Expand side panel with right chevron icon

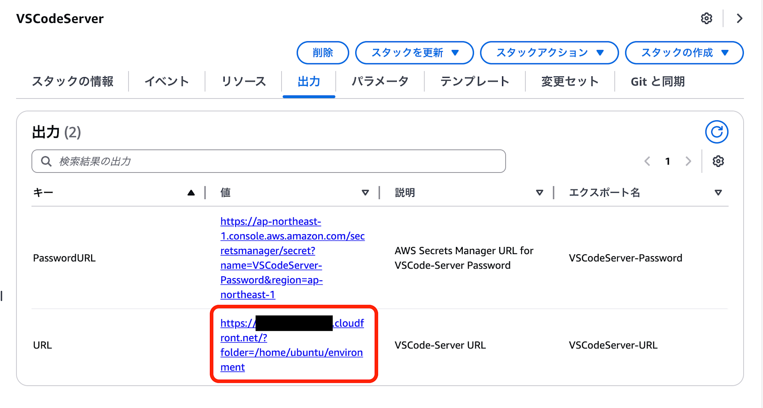point(739,18)
